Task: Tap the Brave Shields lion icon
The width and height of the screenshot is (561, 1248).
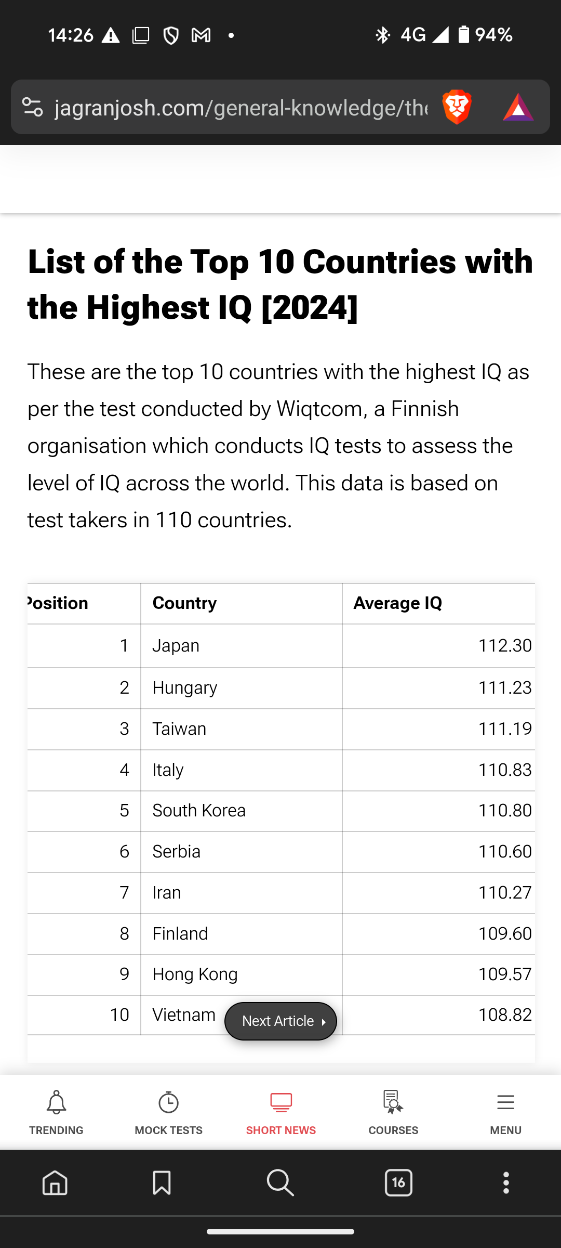Action: 457,107
